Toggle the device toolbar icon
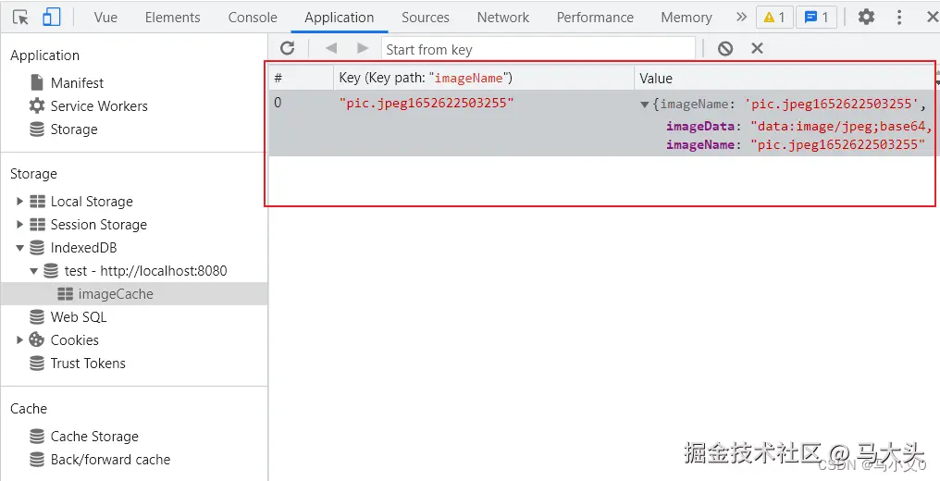 click(51, 18)
